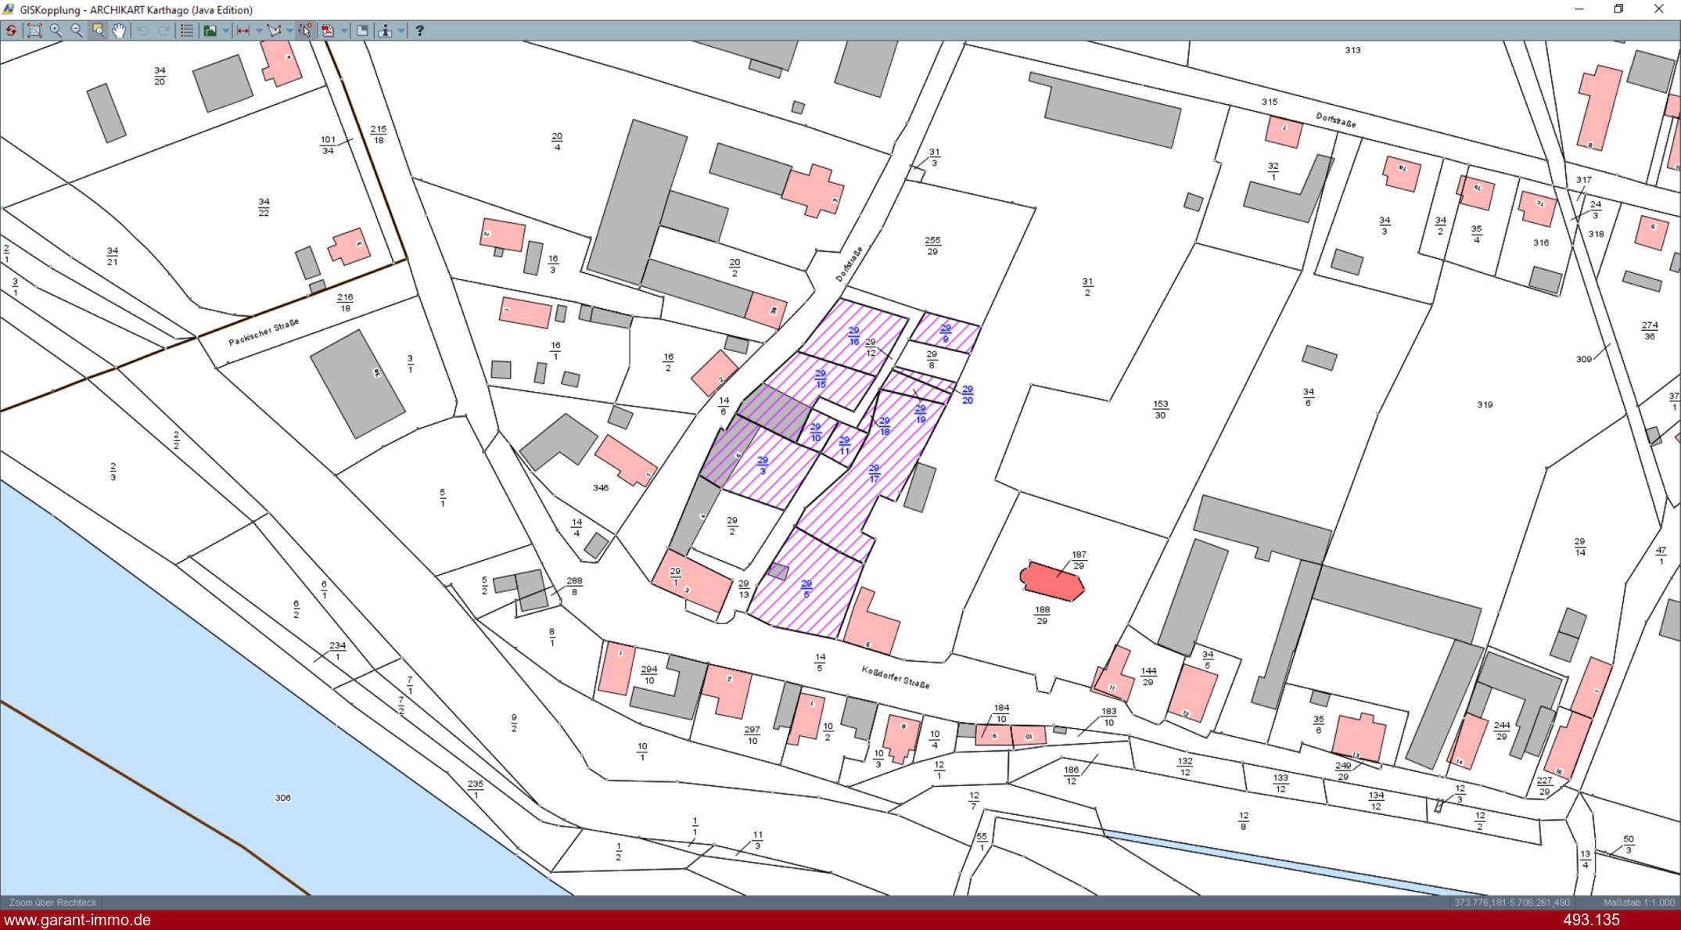Select the zoom out magnifier tool

(77, 31)
